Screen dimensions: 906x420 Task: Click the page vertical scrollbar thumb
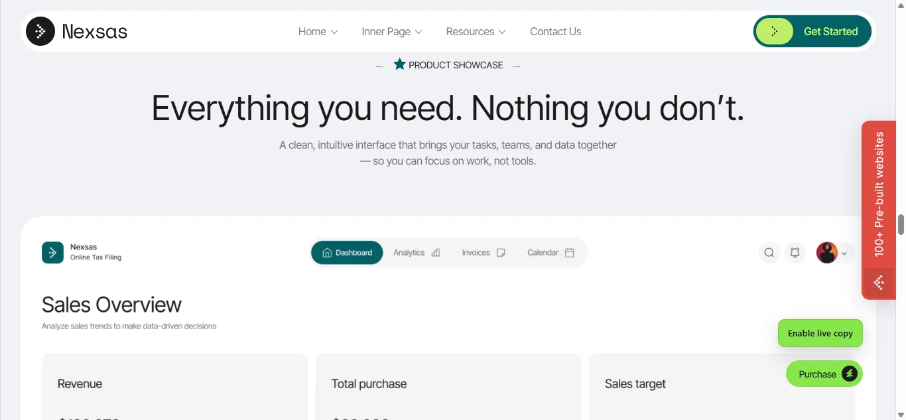click(x=901, y=225)
